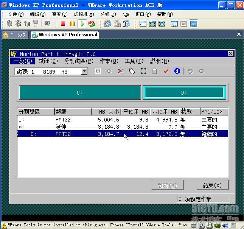
Task: Click the blue info partition icon
Action: tap(177, 71)
